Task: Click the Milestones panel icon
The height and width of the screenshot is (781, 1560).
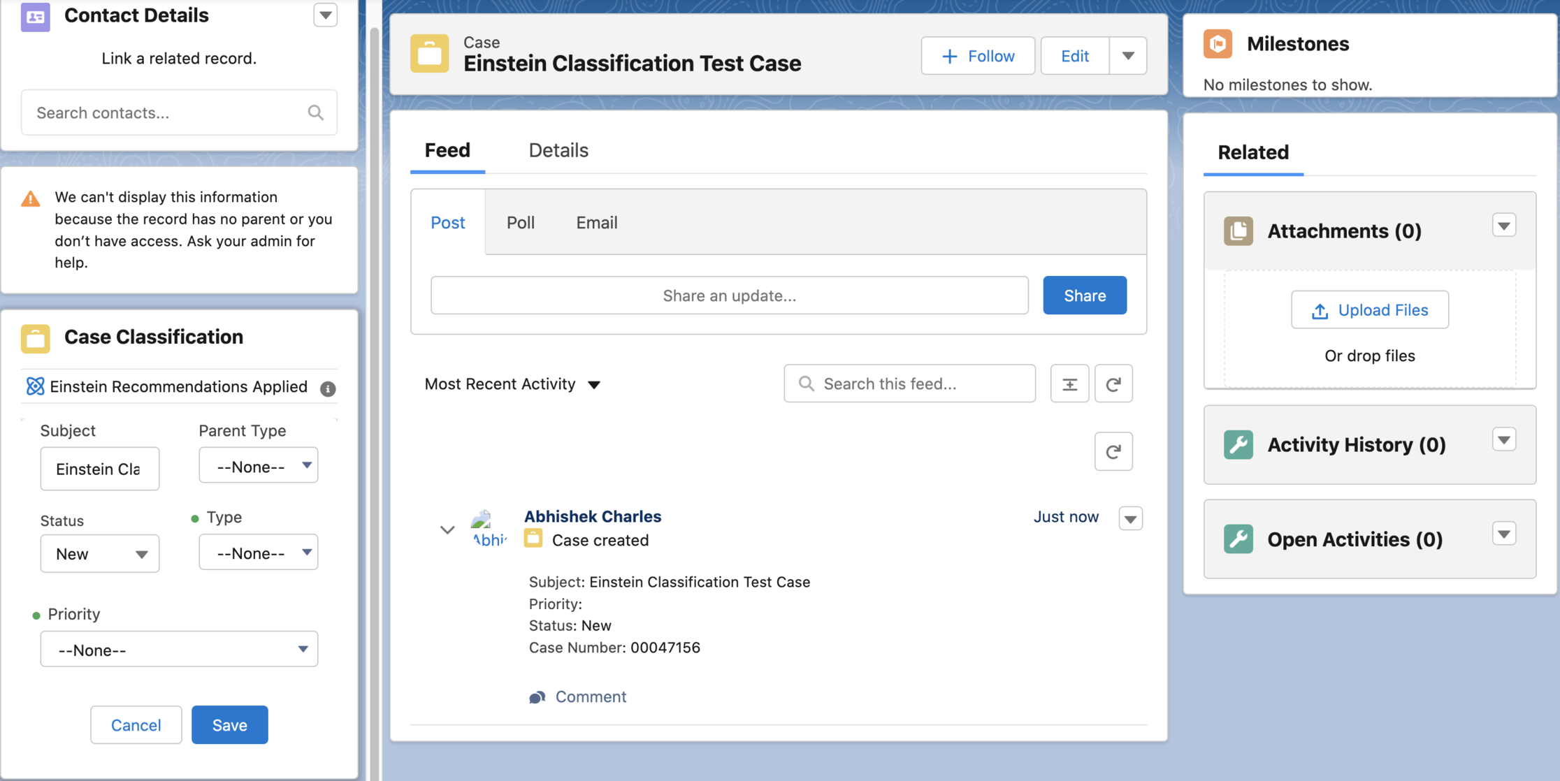Action: pyautogui.click(x=1218, y=43)
